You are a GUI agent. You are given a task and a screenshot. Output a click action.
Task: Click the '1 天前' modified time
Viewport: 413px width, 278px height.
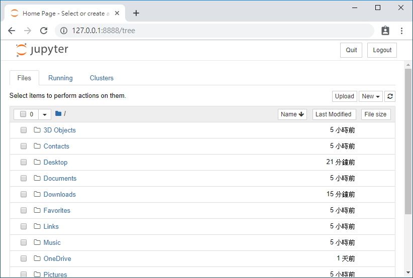pos(346,258)
